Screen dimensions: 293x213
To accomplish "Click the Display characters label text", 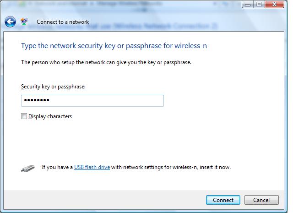I will pyautogui.click(x=50, y=116).
